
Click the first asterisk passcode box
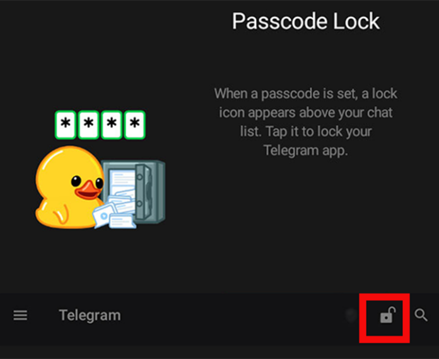[x=66, y=125]
